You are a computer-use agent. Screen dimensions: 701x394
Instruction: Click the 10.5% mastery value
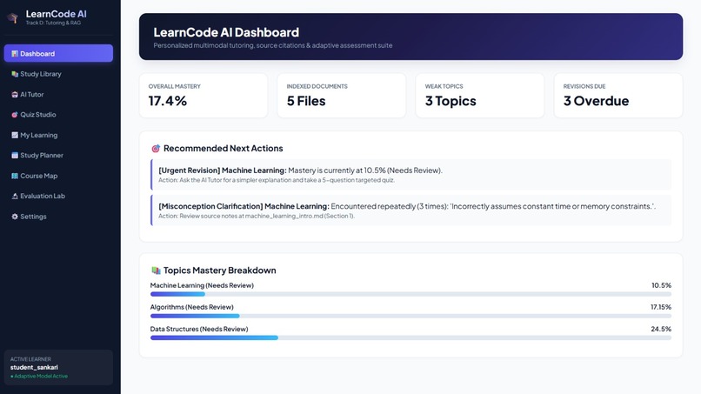point(661,285)
